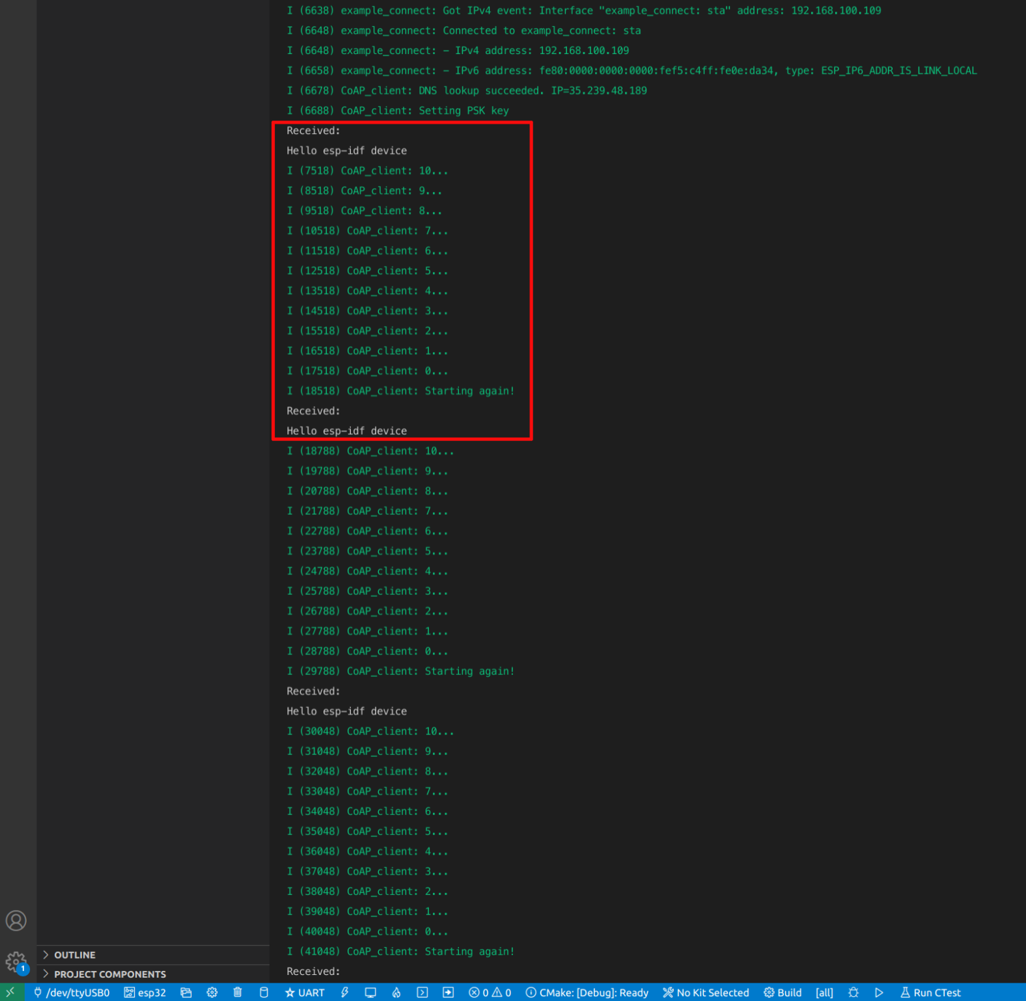1026x1001 pixels.
Task: Select serial port /dev/ttyUSB0
Action: 72,992
